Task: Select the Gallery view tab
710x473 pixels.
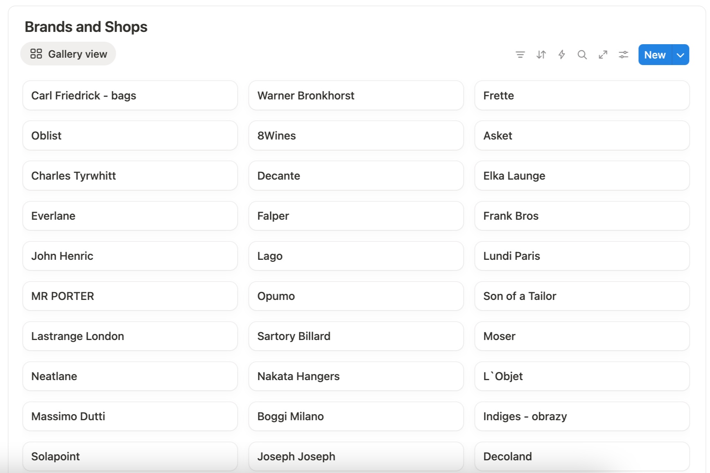Action: tap(68, 54)
